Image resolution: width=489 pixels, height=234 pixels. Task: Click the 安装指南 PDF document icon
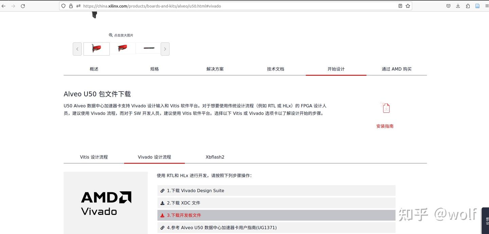click(x=385, y=108)
